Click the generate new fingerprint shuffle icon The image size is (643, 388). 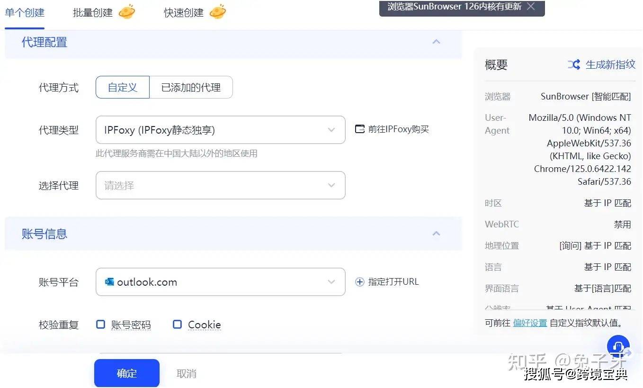coord(573,65)
